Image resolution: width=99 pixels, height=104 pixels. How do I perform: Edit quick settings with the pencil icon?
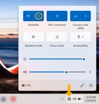coord(82,86)
